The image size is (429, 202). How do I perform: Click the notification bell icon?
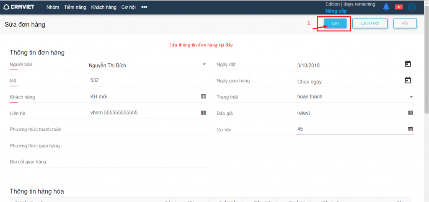point(386,7)
